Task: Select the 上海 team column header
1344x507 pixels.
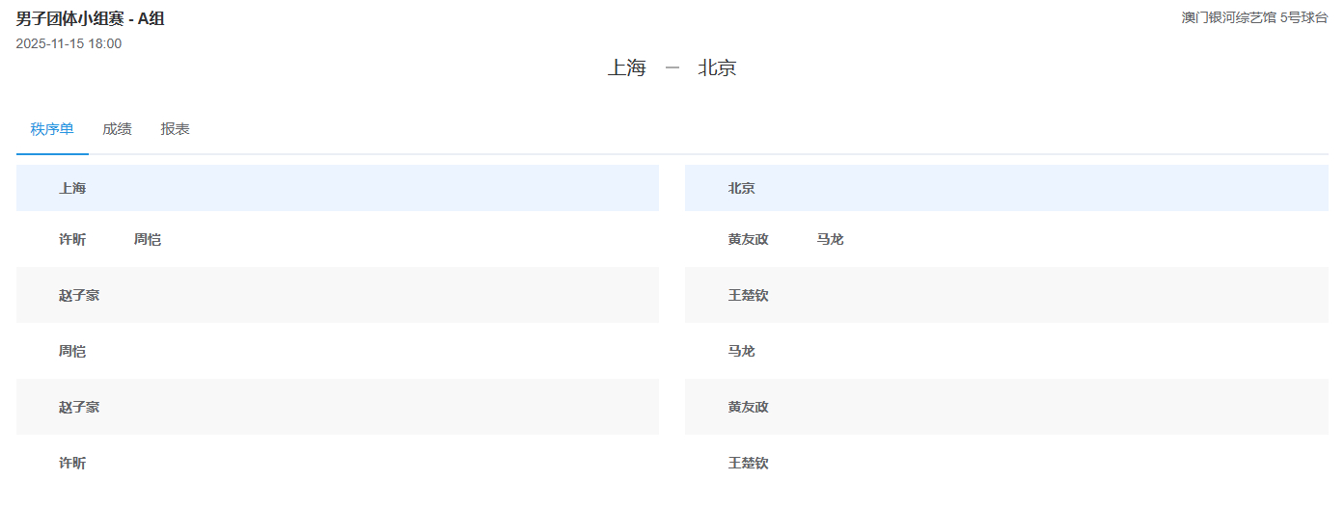Action: pos(338,188)
